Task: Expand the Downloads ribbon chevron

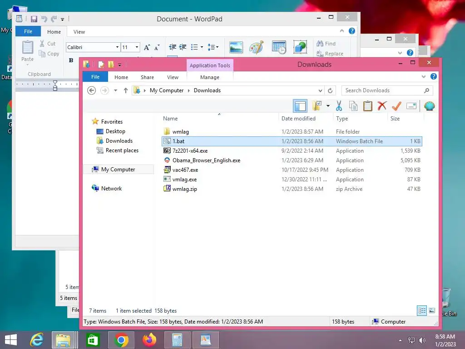Action: (423, 76)
